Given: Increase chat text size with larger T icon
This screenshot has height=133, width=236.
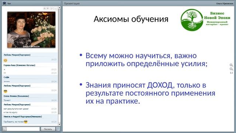Looking at the screenshot, I should pyautogui.click(x=52, y=8).
